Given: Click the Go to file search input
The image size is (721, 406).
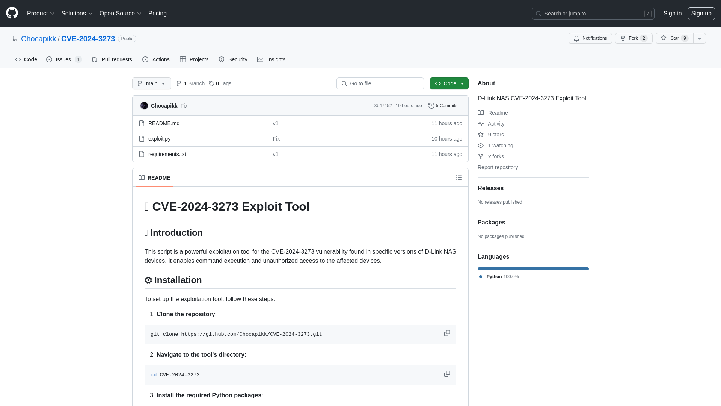Looking at the screenshot, I should pos(380,83).
